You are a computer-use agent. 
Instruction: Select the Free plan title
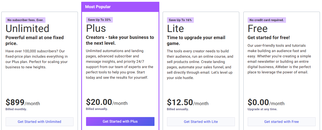258,28
